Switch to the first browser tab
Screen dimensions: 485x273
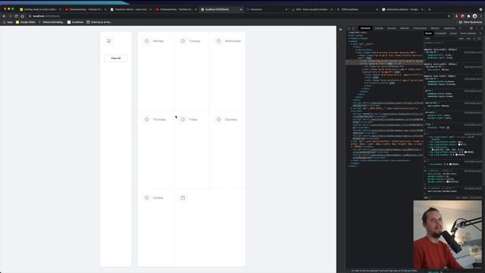(x=40, y=10)
